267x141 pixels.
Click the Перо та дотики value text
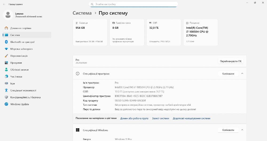pos(155,109)
